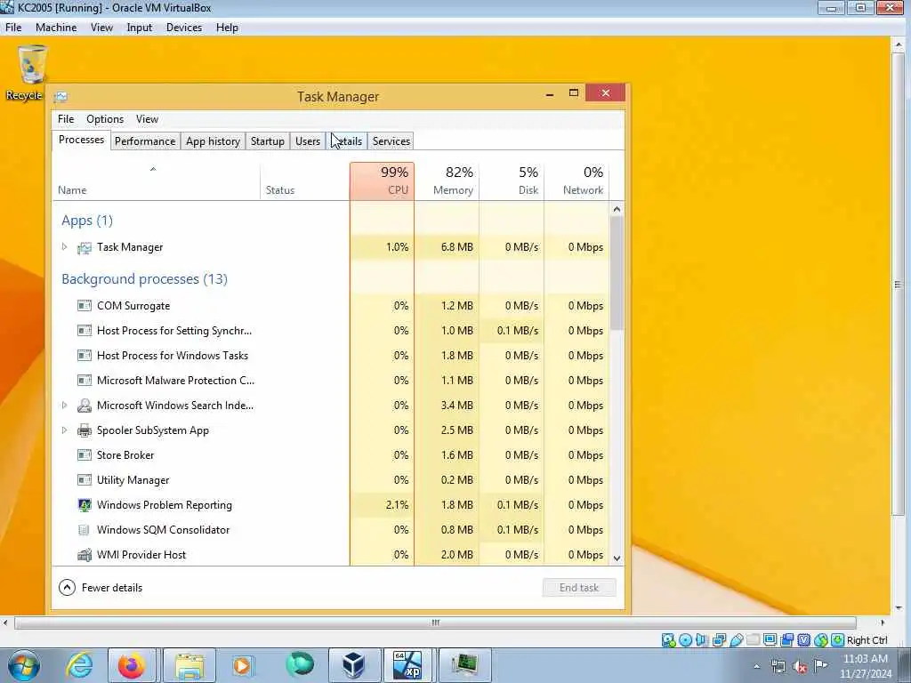Click the End task button
The height and width of the screenshot is (683, 911).
pos(579,588)
